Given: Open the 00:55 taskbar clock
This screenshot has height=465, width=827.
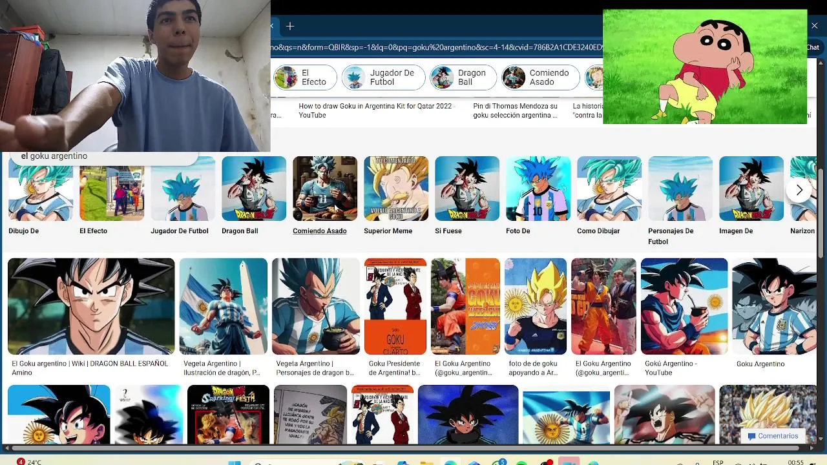Looking at the screenshot, I should click(796, 462).
